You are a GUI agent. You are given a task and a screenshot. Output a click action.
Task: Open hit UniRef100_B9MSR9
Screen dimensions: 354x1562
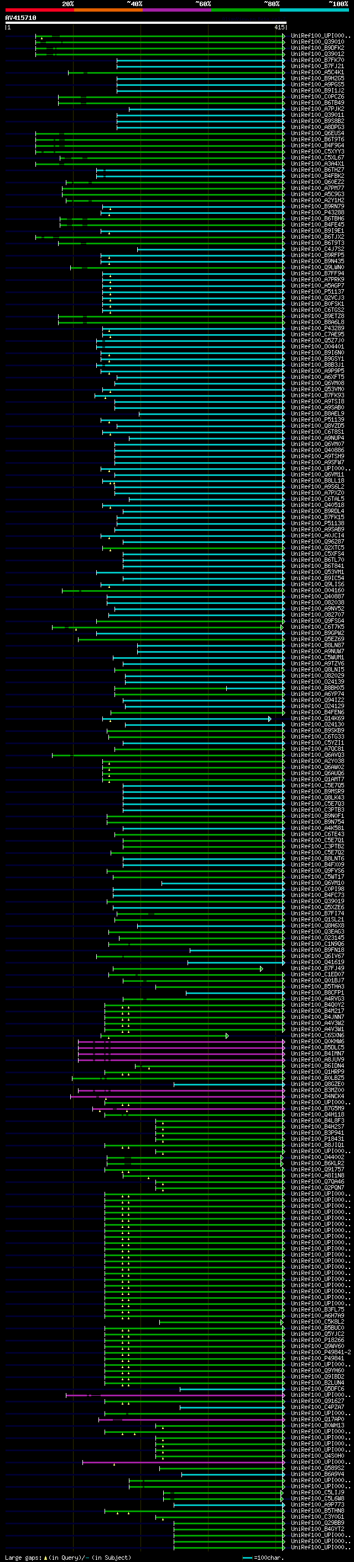[317, 792]
